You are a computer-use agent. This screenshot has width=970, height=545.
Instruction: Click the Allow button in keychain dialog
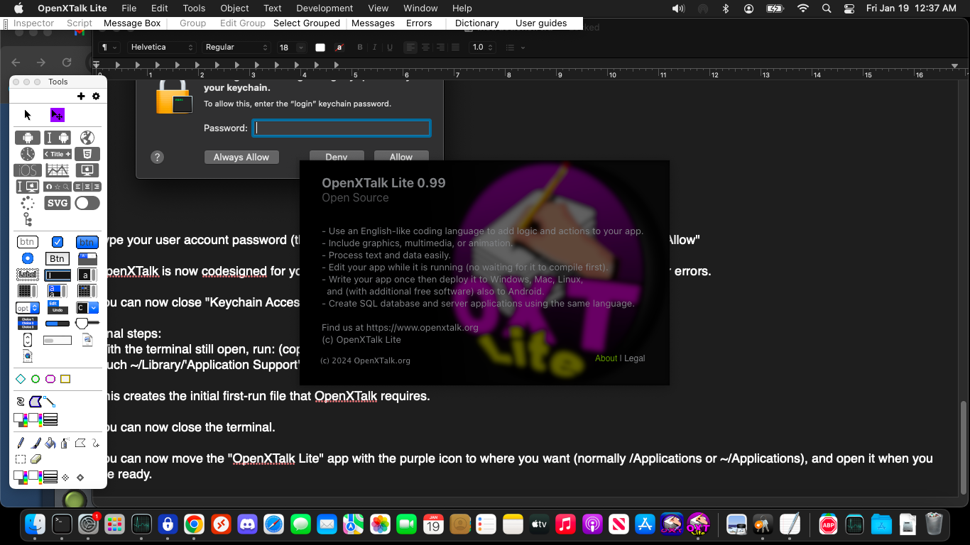click(x=400, y=157)
